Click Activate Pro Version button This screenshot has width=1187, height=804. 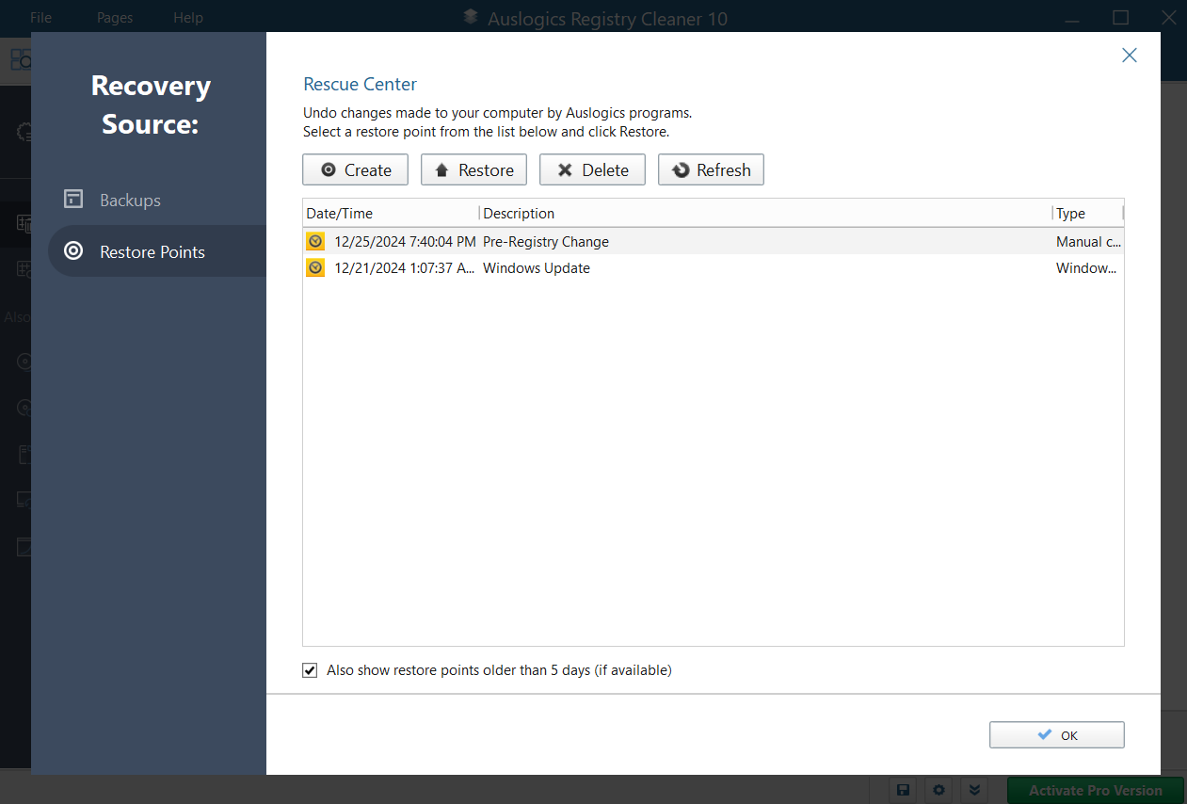(x=1096, y=790)
